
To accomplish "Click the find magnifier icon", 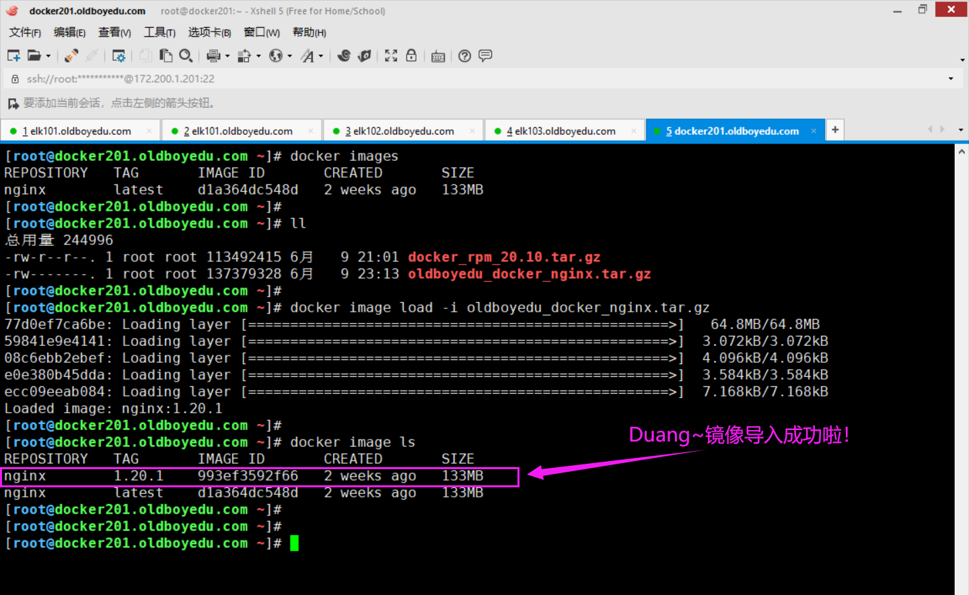I will (x=186, y=56).
